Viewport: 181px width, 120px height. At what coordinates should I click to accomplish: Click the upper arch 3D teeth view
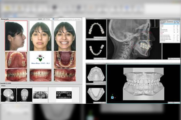point(96,29)
